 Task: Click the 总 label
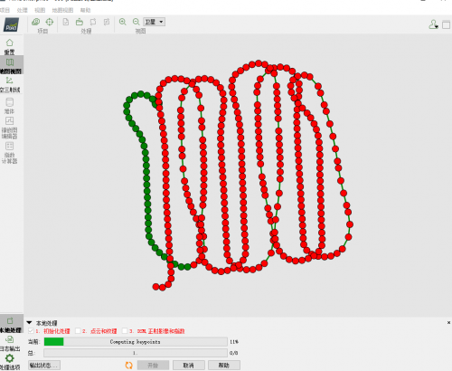[32, 353]
